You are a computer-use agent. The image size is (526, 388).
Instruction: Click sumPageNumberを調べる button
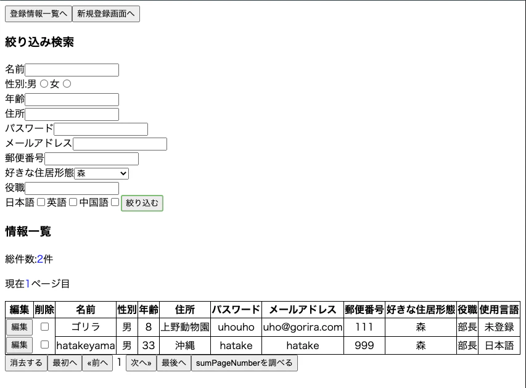[x=244, y=363]
